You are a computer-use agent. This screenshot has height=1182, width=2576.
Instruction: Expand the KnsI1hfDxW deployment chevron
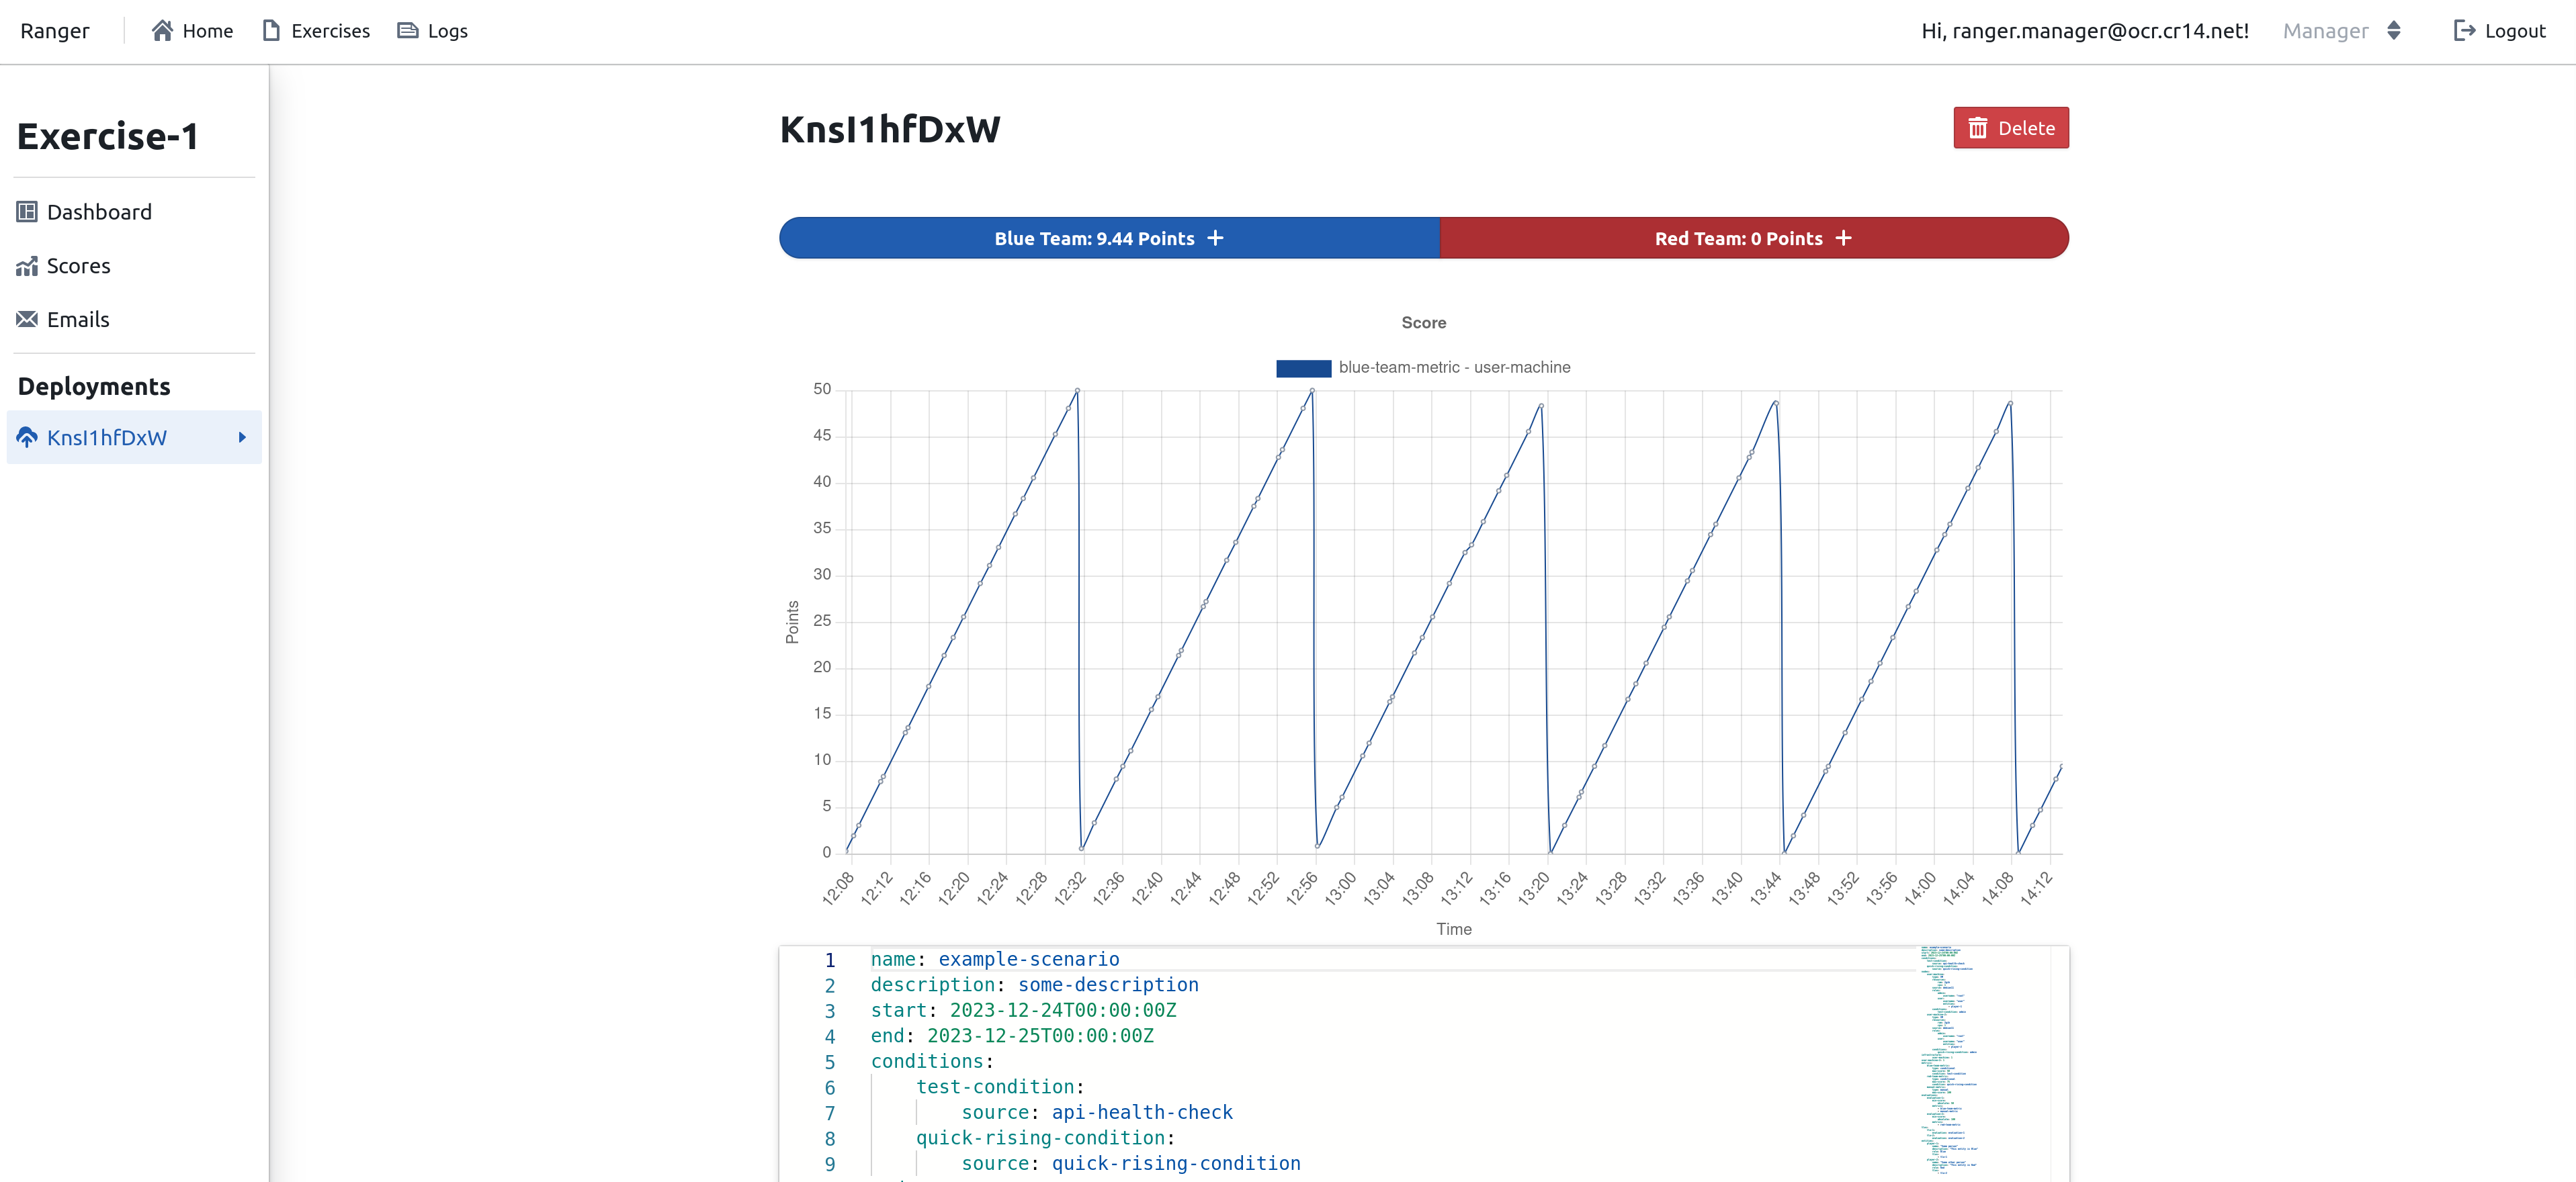[x=242, y=438]
